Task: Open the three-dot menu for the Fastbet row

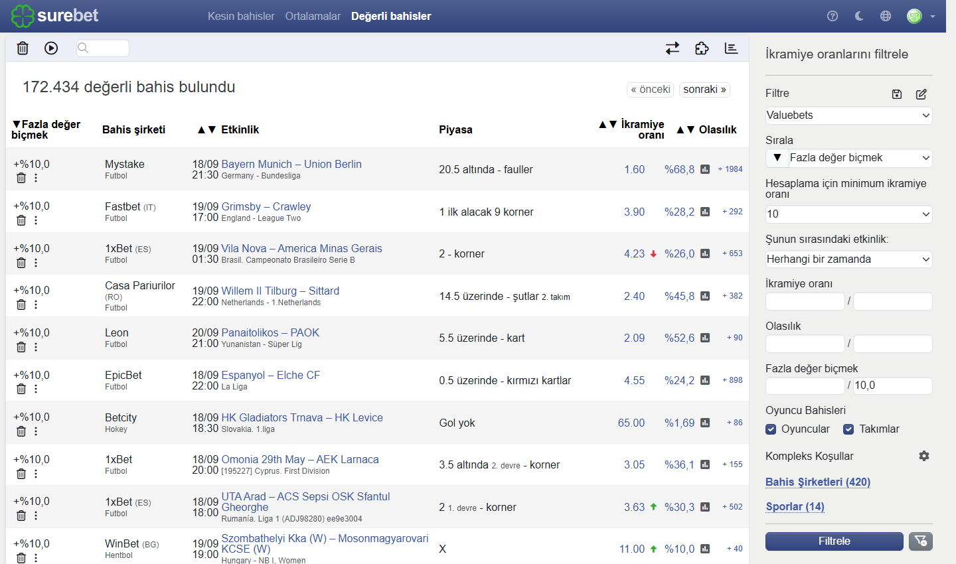Action: pyautogui.click(x=36, y=220)
